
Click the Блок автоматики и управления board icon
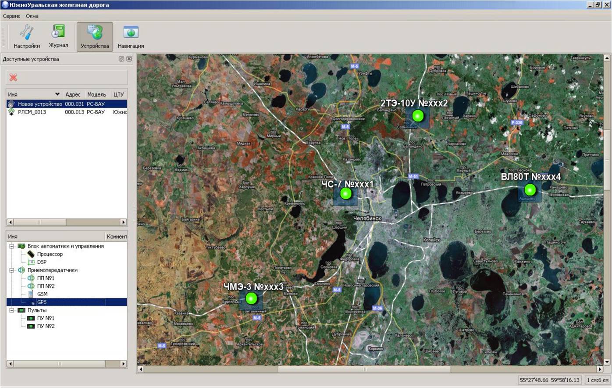click(x=21, y=246)
